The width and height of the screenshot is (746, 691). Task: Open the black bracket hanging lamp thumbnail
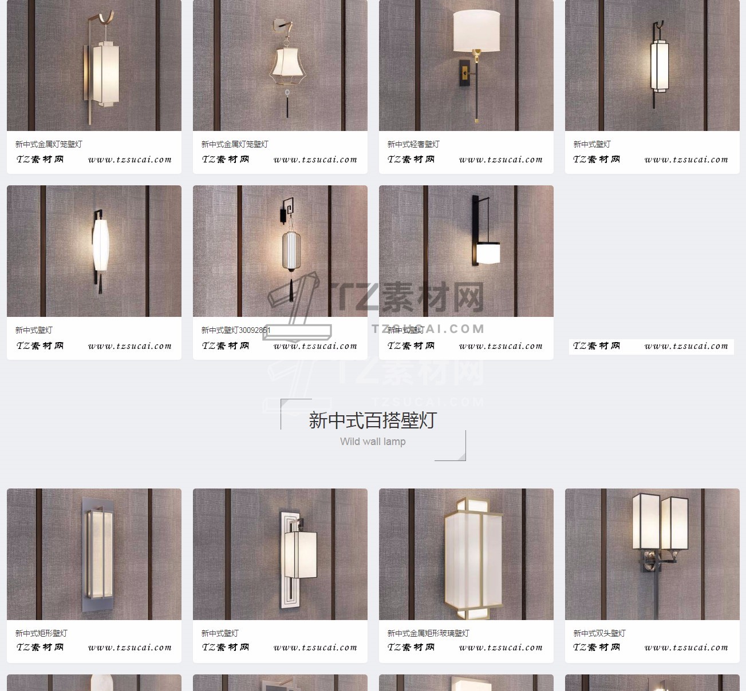point(466,251)
